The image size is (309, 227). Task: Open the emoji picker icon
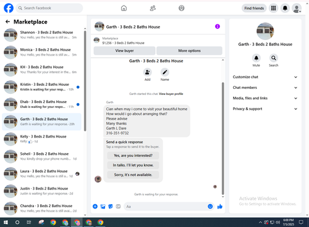[x=210, y=207]
